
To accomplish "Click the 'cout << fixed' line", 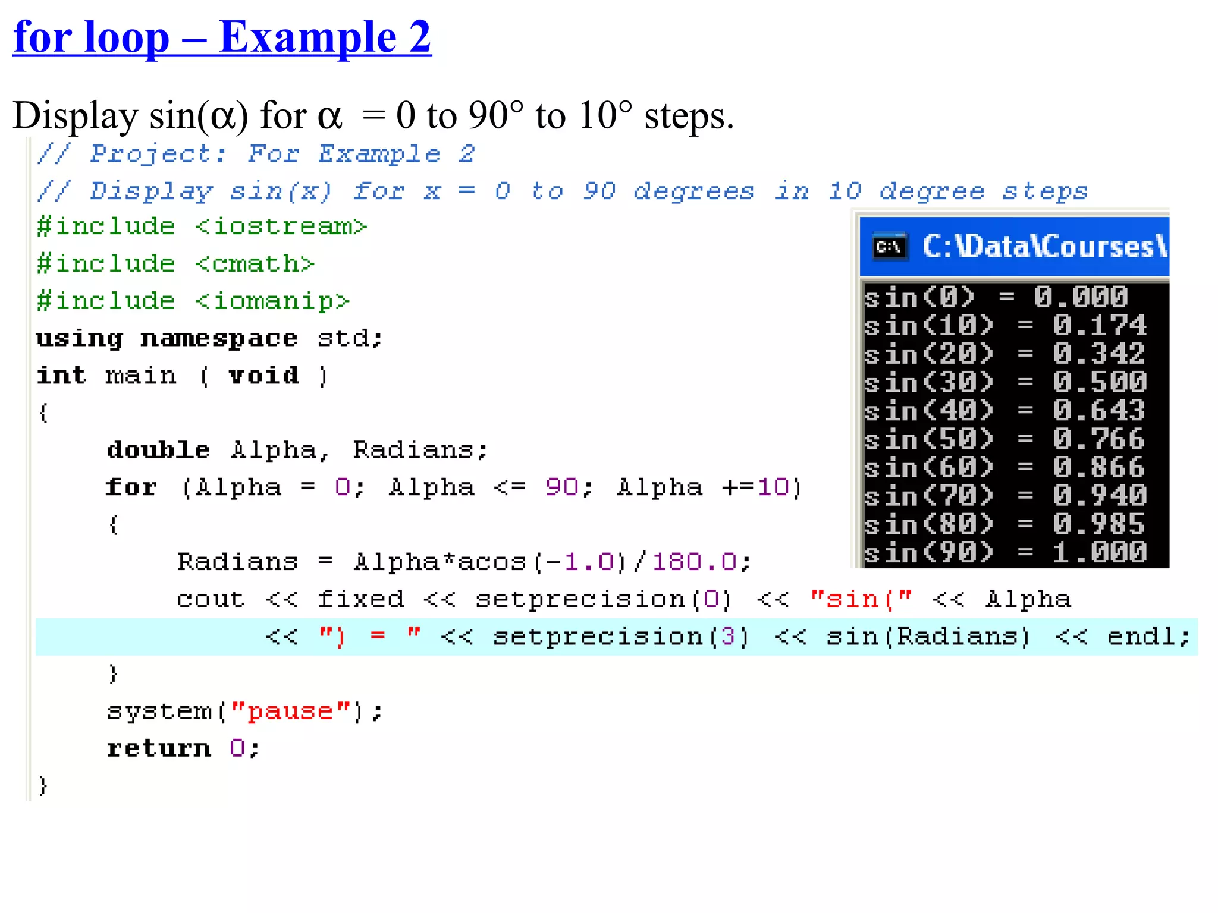I will pos(624,599).
